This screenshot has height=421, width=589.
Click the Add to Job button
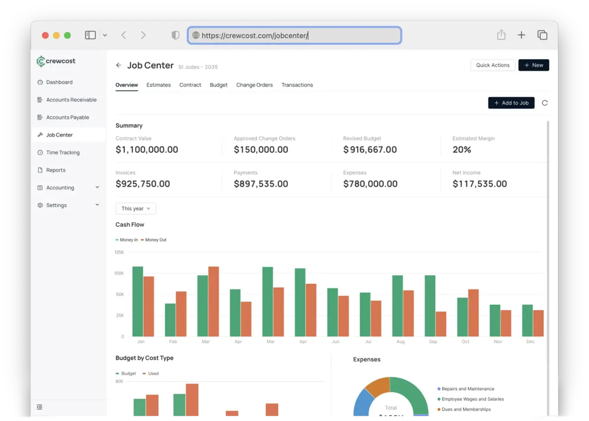click(x=511, y=103)
